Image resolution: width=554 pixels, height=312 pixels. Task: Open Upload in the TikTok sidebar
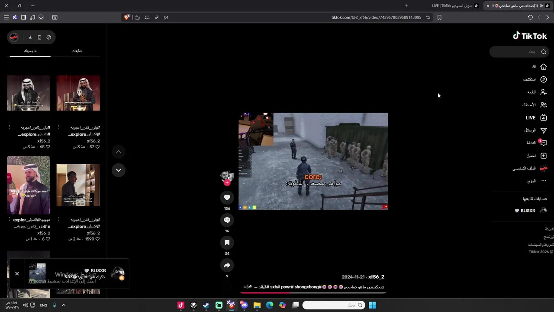pyautogui.click(x=537, y=156)
